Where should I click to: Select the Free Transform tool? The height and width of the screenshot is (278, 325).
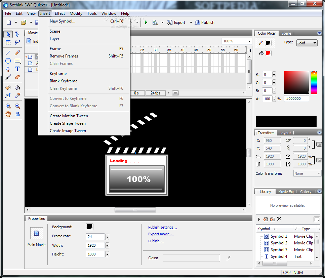(8, 42)
